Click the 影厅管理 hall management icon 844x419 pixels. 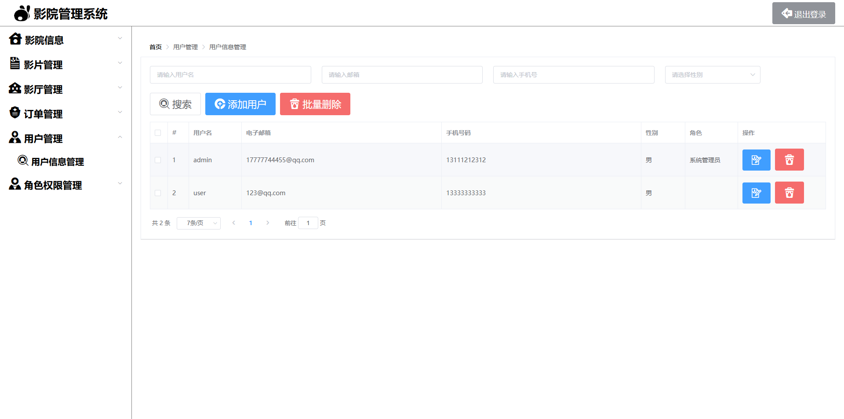15,88
